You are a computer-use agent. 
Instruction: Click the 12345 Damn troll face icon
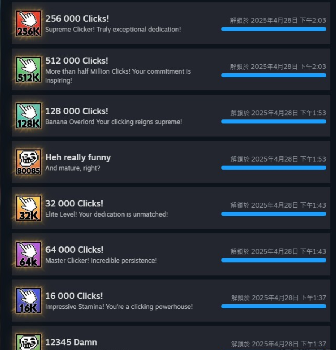pyautogui.click(x=28, y=342)
